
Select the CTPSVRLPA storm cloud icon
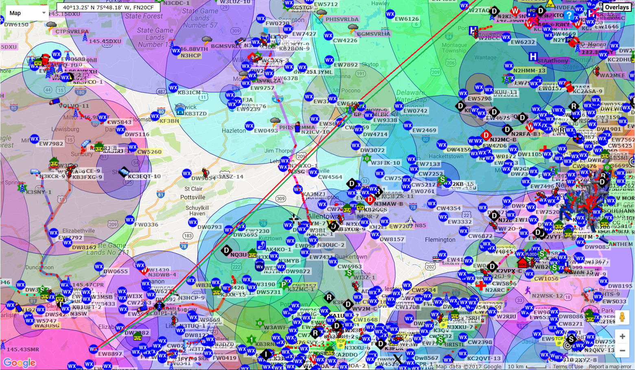pos(51,25)
